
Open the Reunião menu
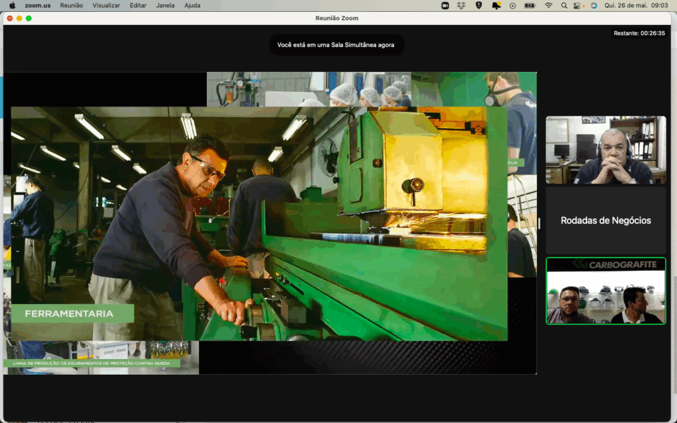point(71,5)
